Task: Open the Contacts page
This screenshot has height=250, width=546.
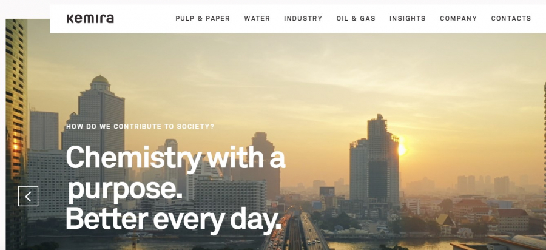Action: click(511, 18)
